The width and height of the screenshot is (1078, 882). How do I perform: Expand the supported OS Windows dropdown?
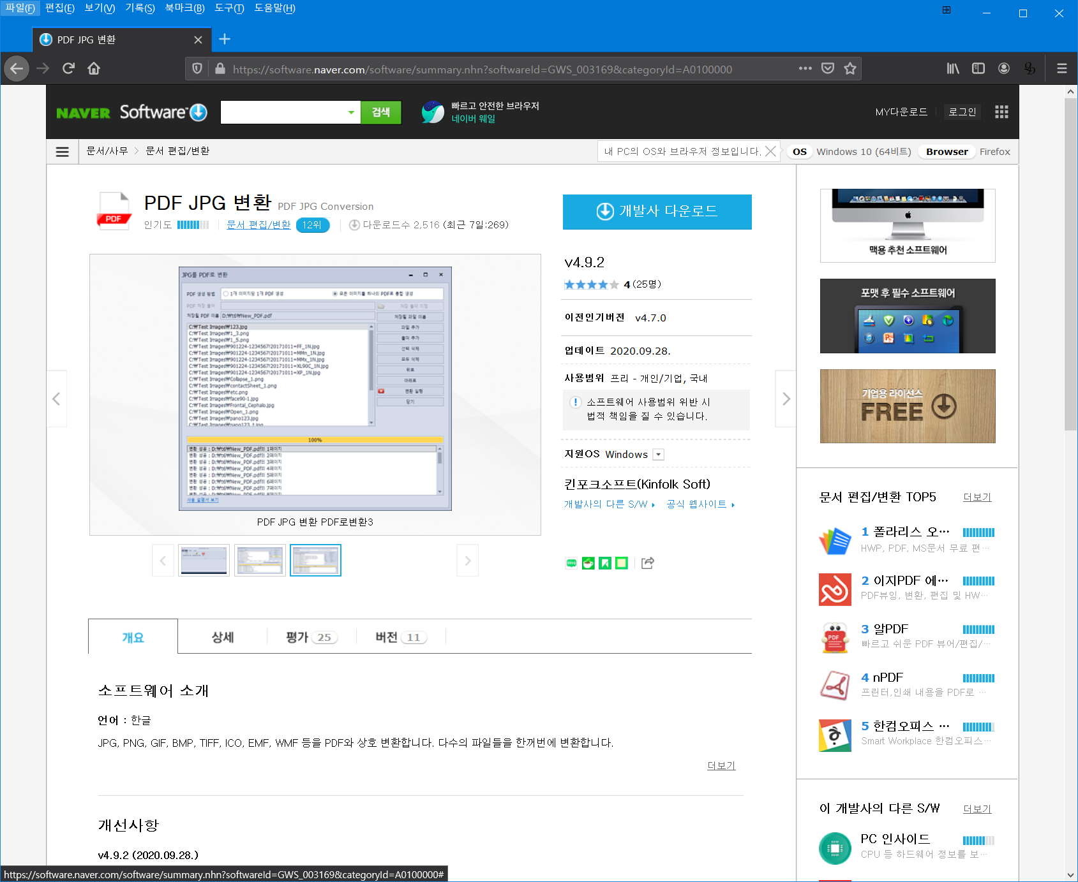[659, 454]
